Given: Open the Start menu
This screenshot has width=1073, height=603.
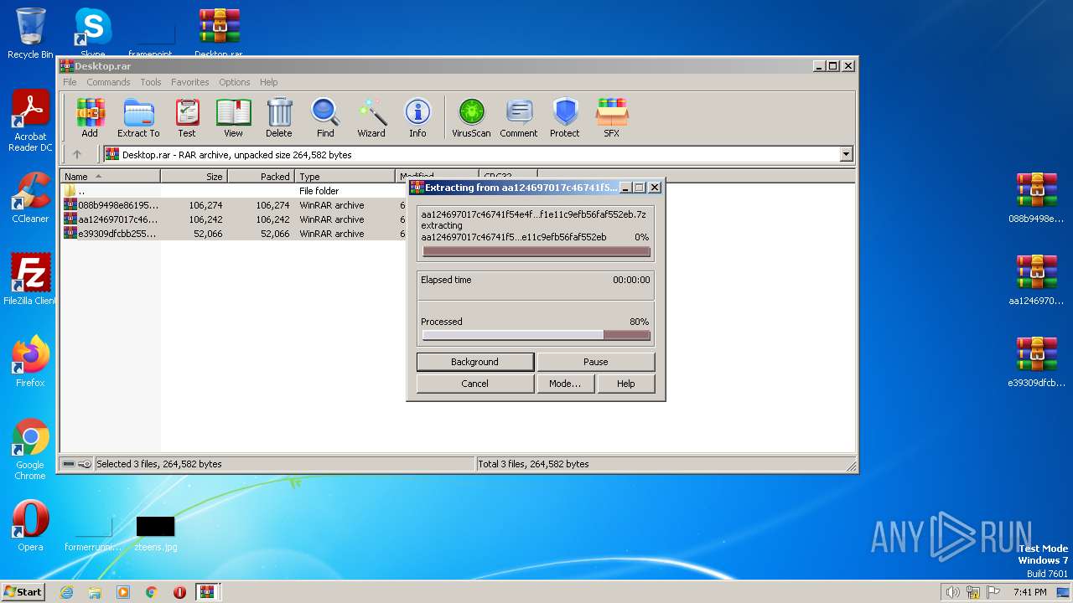Looking at the screenshot, I should 23,591.
